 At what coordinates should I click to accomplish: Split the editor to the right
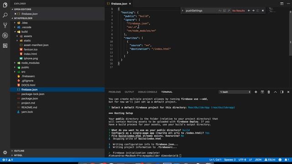(x=282, y=4)
